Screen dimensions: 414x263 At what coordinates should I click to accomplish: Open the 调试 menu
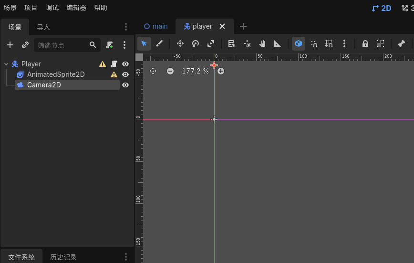click(x=52, y=8)
